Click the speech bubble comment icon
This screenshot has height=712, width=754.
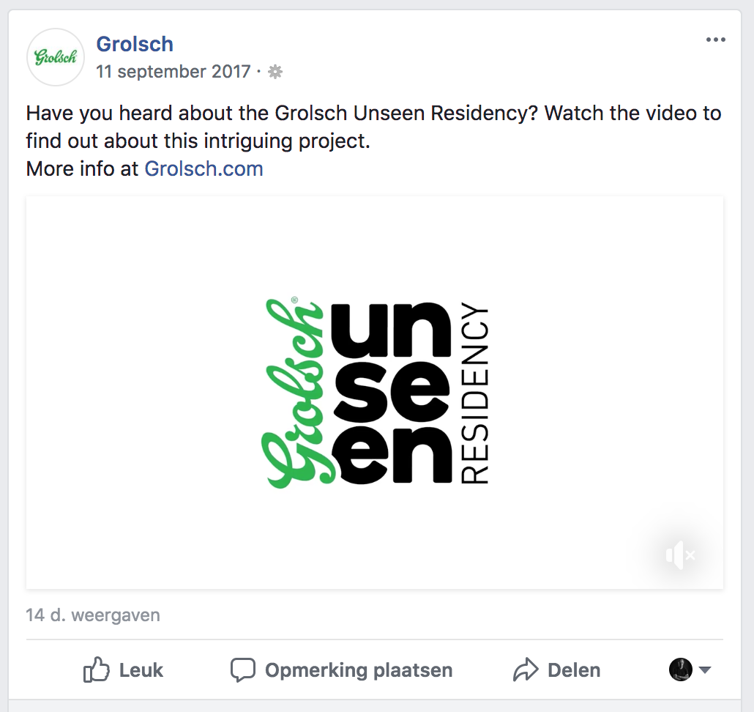coord(243,670)
